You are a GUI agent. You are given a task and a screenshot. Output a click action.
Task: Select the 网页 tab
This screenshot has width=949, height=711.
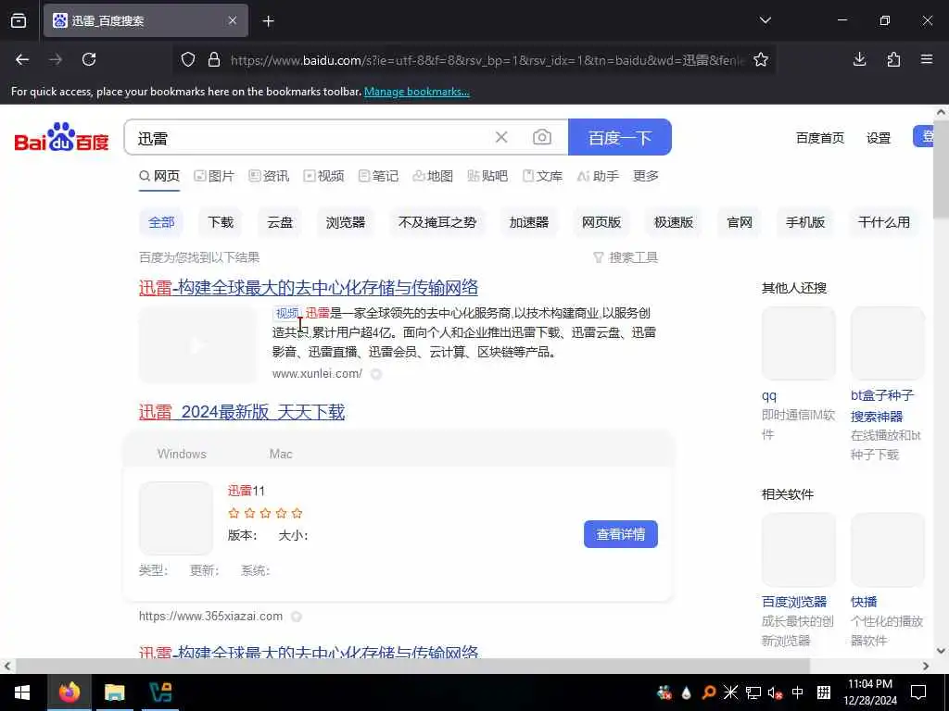click(159, 176)
